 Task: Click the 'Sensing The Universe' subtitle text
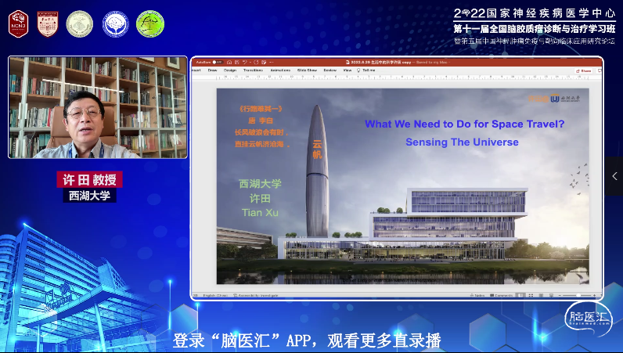(462, 142)
